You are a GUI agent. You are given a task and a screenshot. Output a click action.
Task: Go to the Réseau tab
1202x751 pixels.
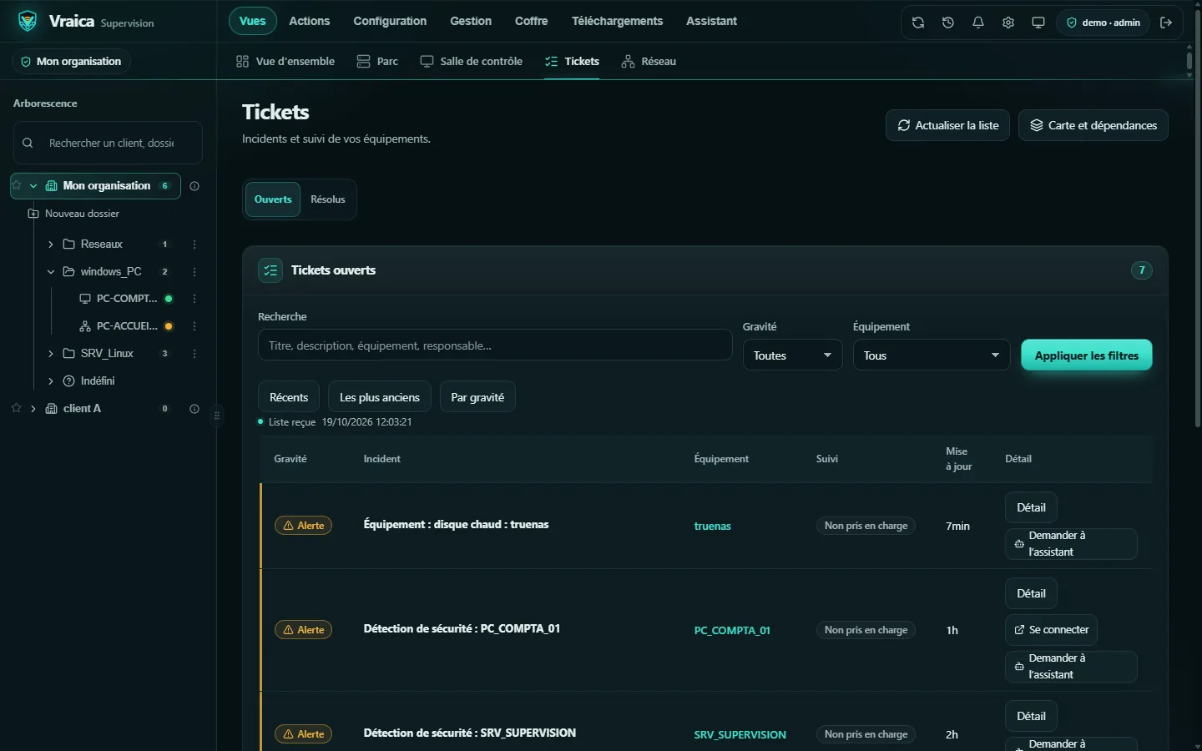point(649,62)
